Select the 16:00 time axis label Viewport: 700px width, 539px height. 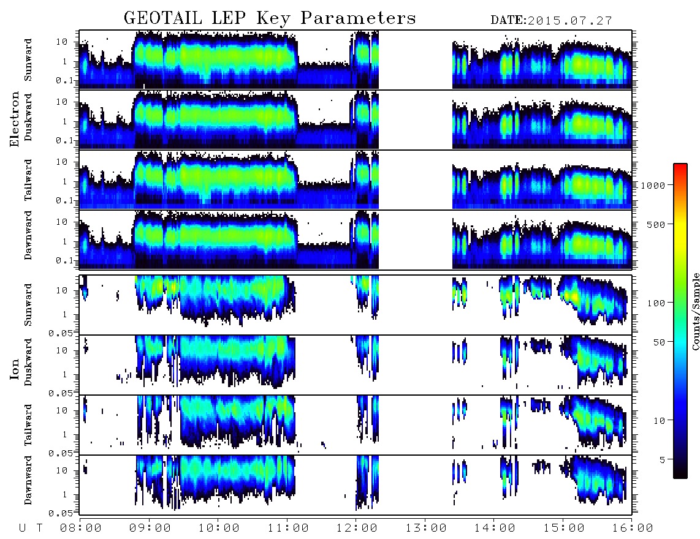click(633, 528)
